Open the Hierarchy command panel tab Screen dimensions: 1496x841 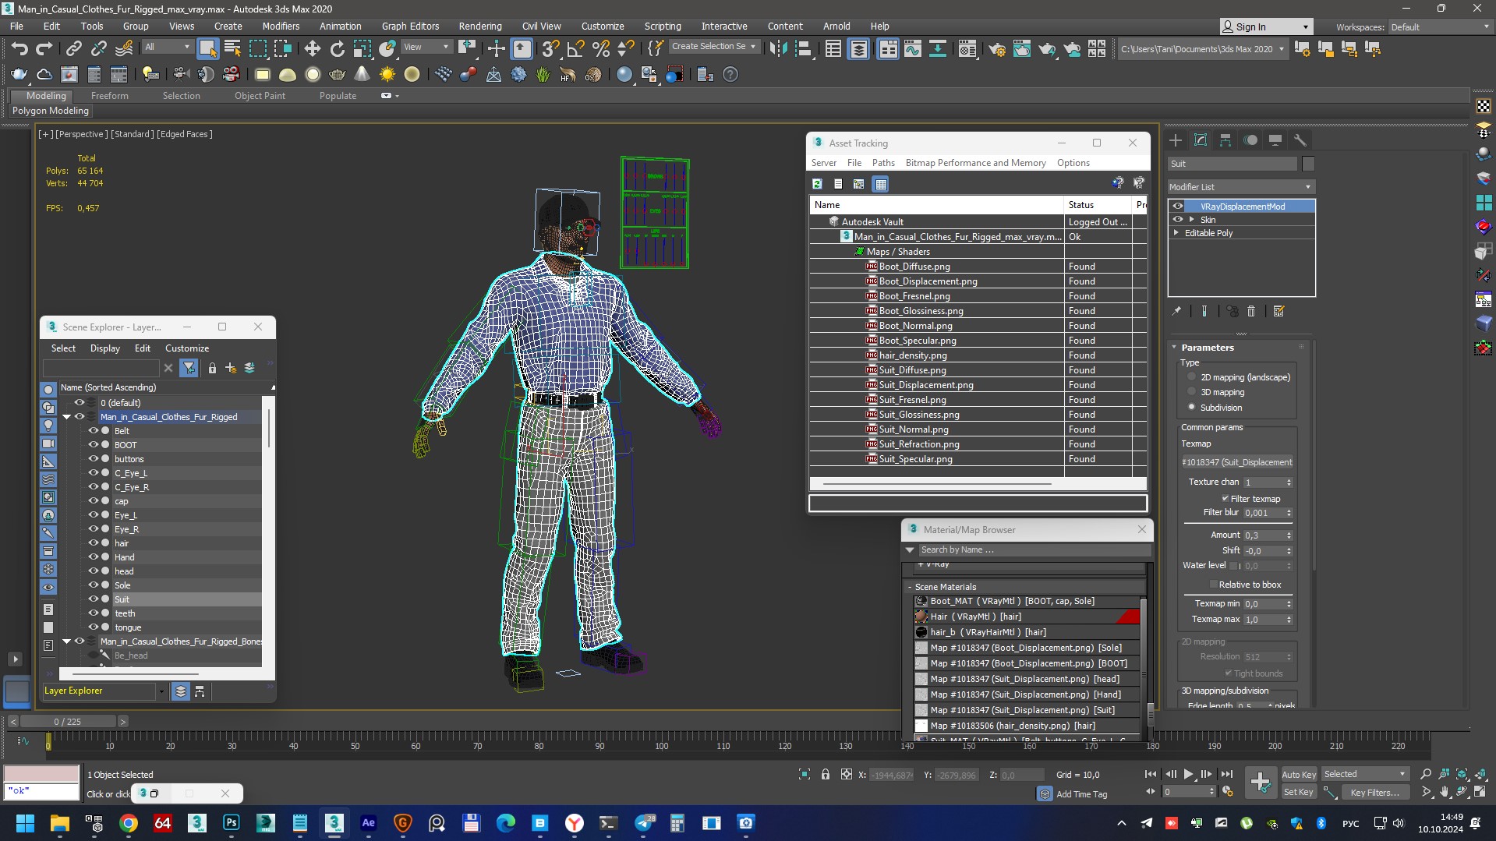coord(1225,140)
